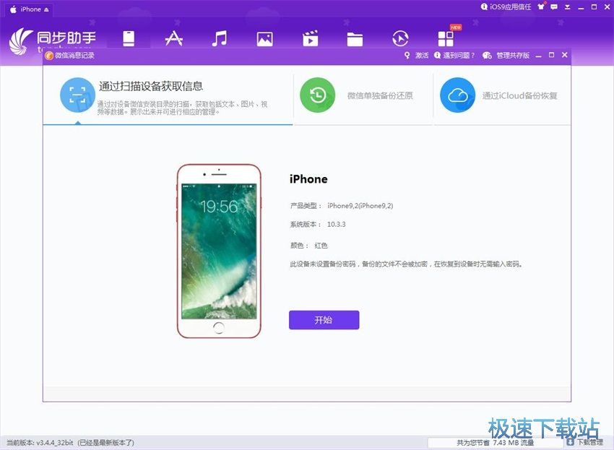The height and width of the screenshot is (450, 614).
Task: Open the toolbox grid icon marked NEW
Action: pos(446,39)
